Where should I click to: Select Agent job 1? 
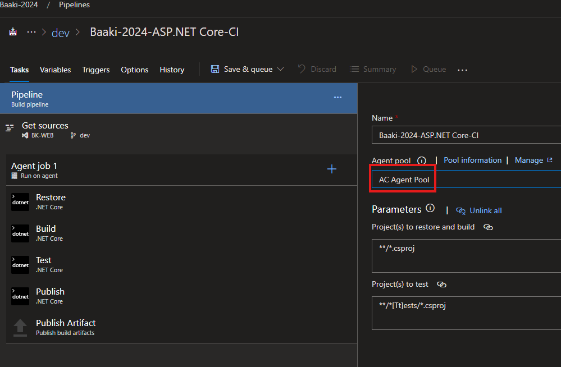pos(181,170)
